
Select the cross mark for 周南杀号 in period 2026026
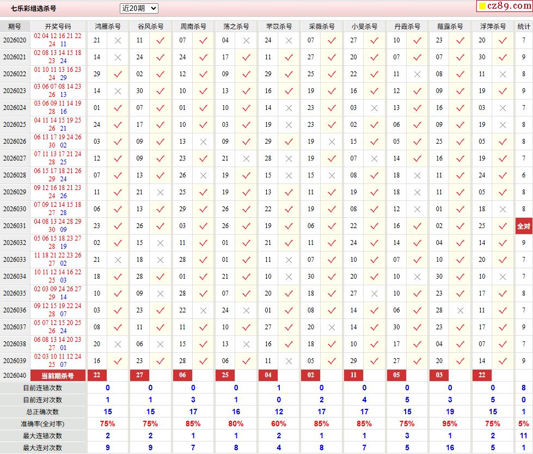point(203,142)
